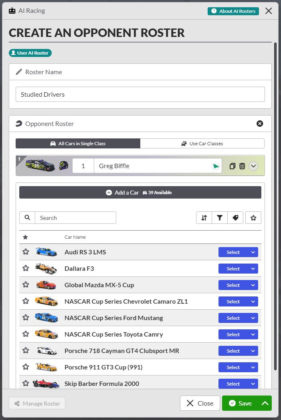This screenshot has height=420, width=281.
Task: Select the Global Mazda MX-5 Cup
Action: (x=233, y=285)
